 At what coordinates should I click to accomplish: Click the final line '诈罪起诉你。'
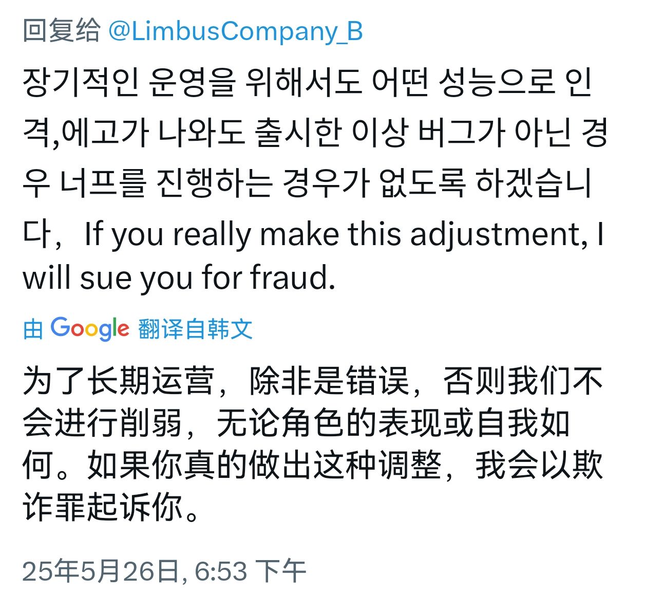111,508
